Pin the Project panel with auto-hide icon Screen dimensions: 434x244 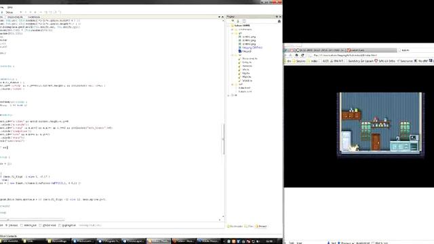pos(277,17)
